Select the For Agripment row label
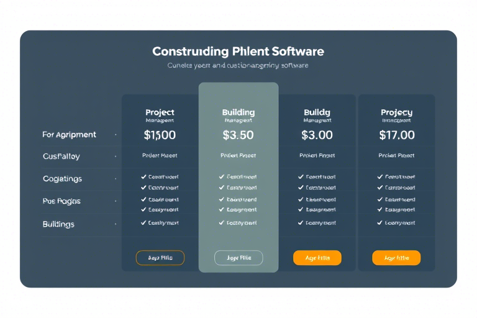Viewport: 477px width, 318px height. (69, 135)
